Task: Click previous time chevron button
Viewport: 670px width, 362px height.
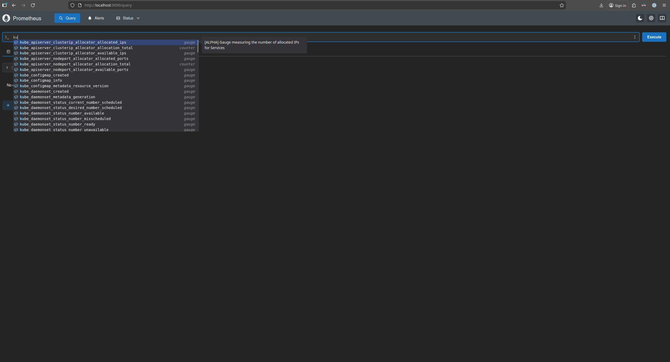Action: point(7,68)
